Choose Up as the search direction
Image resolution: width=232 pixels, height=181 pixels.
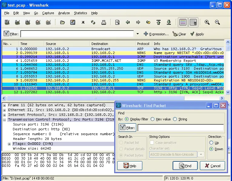pyautogui.click(x=211, y=142)
